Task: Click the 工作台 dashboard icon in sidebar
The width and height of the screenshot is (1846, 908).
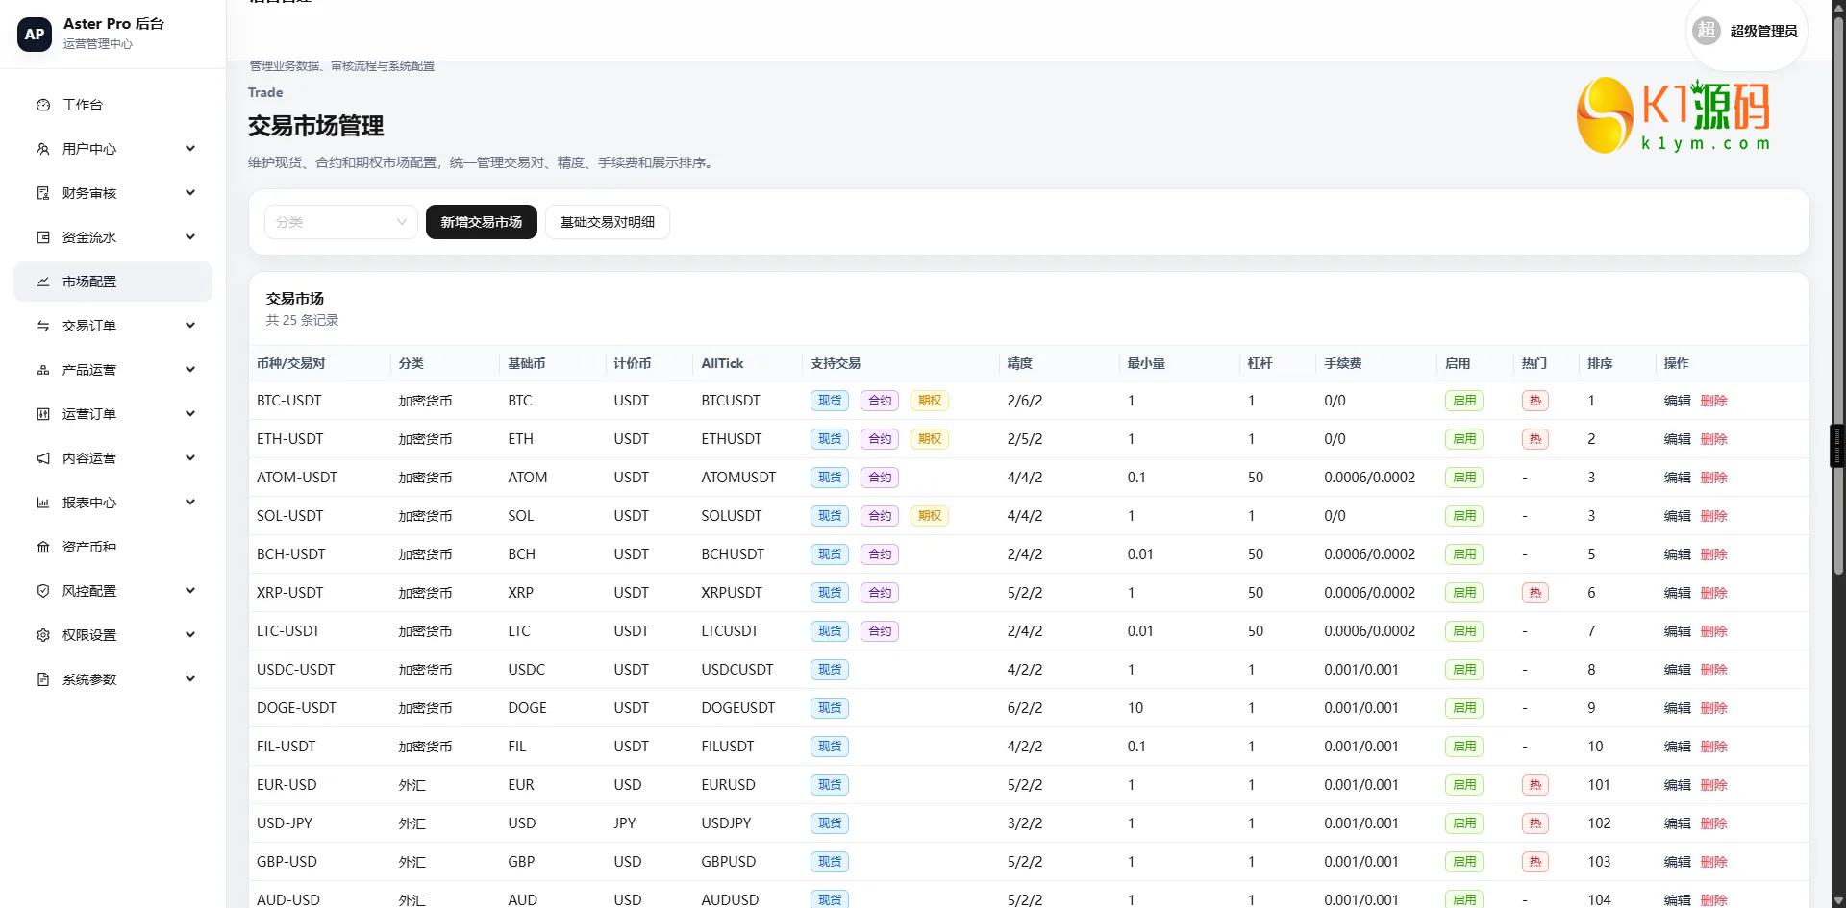Action: [x=43, y=105]
